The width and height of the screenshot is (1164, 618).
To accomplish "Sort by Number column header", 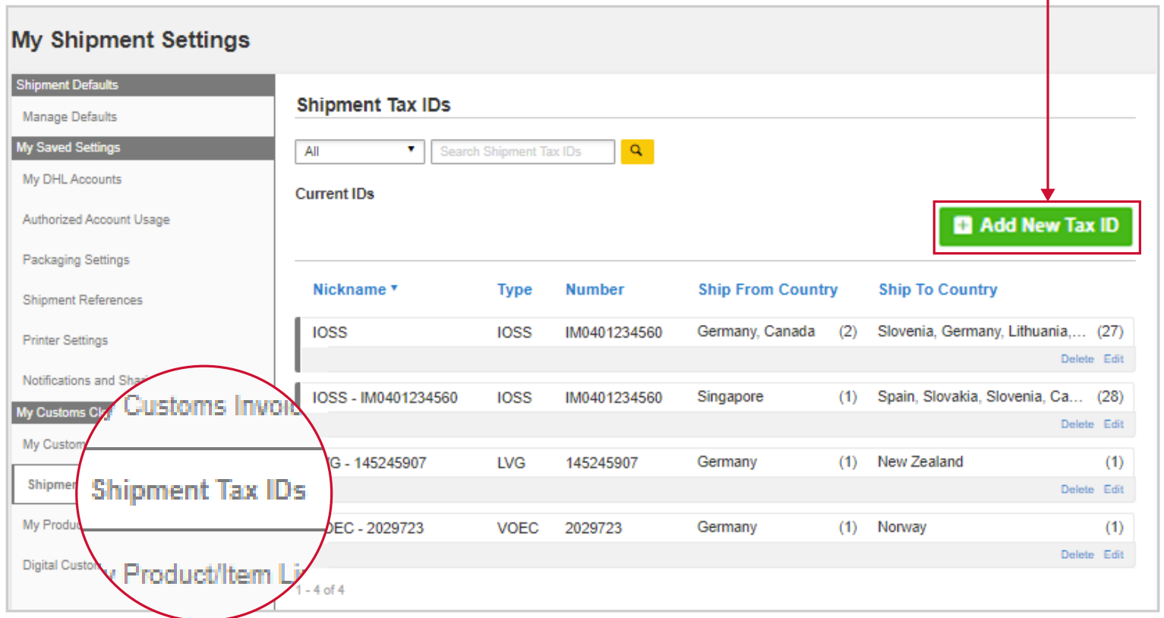I will click(x=595, y=289).
